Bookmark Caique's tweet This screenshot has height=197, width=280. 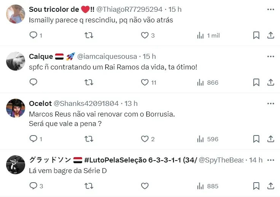click(x=256, y=82)
